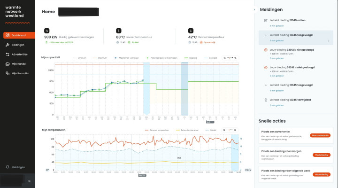
Task: Click the edit icon of bieding 12345 action
Action: tap(266, 20)
